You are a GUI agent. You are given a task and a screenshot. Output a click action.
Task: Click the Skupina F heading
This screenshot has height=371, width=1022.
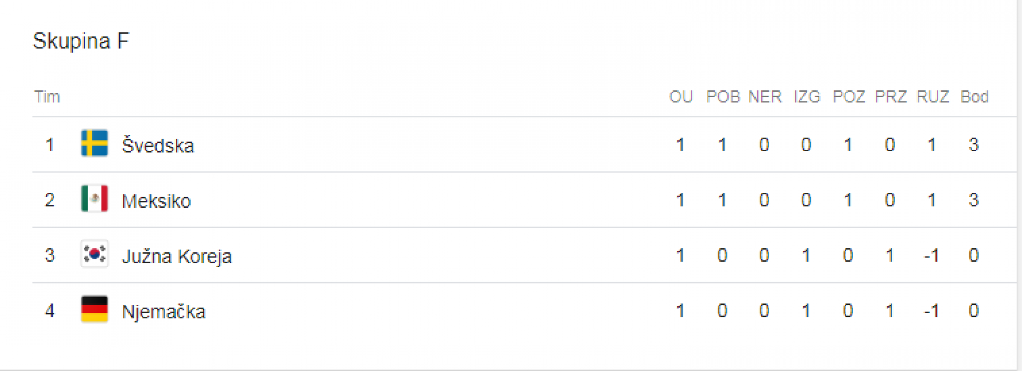coord(81,41)
